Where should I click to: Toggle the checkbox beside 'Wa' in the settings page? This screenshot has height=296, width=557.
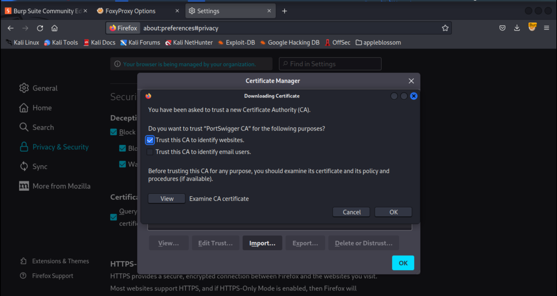(x=123, y=164)
